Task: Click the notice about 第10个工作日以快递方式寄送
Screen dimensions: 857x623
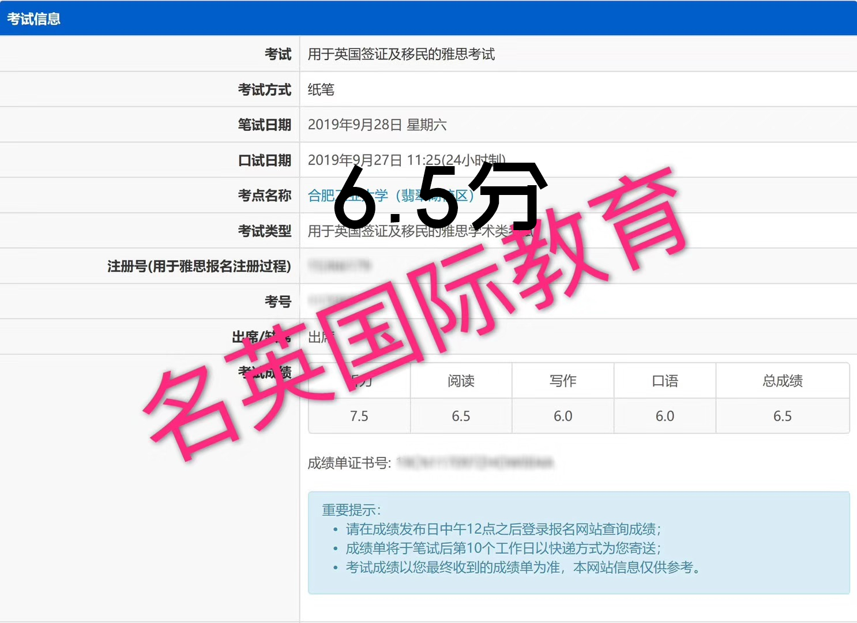Action: 503,548
